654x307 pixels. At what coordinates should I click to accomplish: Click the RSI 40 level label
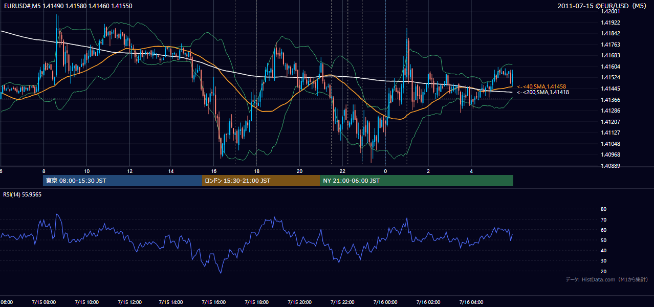coord(603,250)
